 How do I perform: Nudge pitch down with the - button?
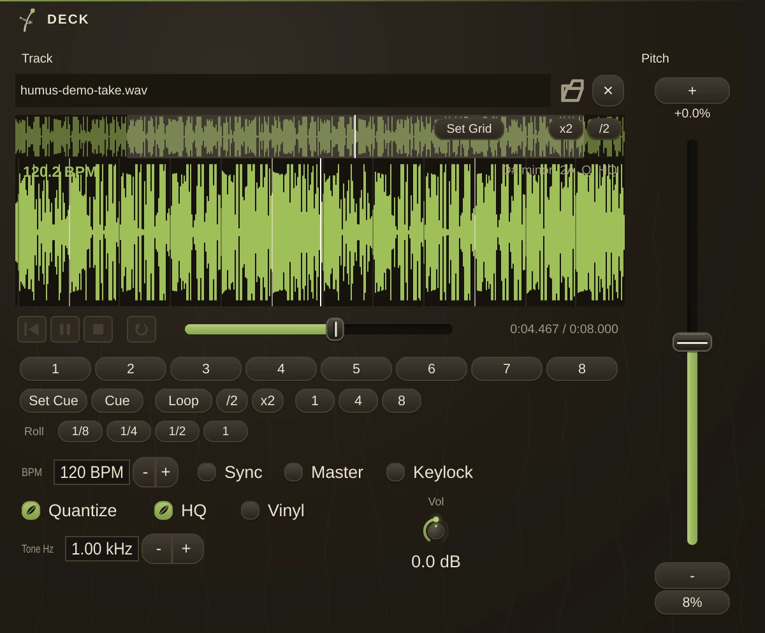[x=692, y=576]
